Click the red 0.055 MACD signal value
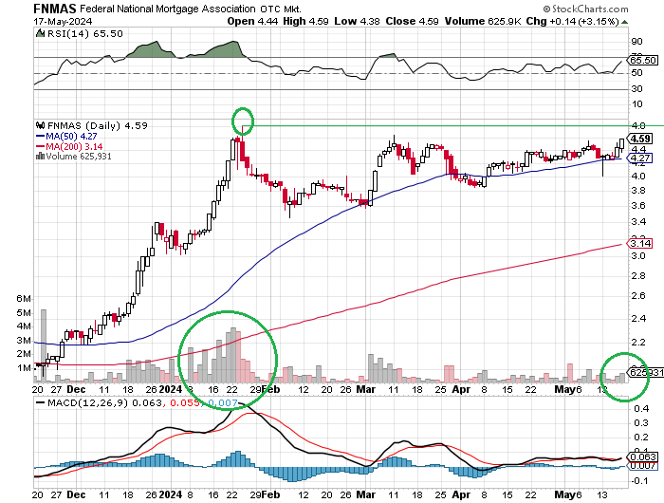664x503 pixels. pos(185,402)
